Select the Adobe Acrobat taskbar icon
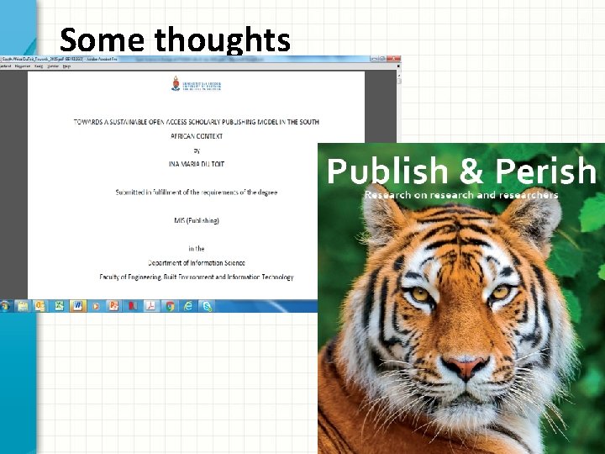605x454 pixels. [150, 306]
